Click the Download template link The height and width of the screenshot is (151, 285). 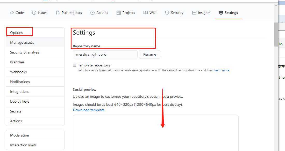pyautogui.click(x=89, y=110)
